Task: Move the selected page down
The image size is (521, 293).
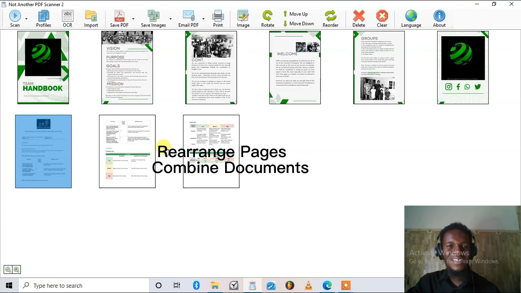Action: pyautogui.click(x=298, y=24)
